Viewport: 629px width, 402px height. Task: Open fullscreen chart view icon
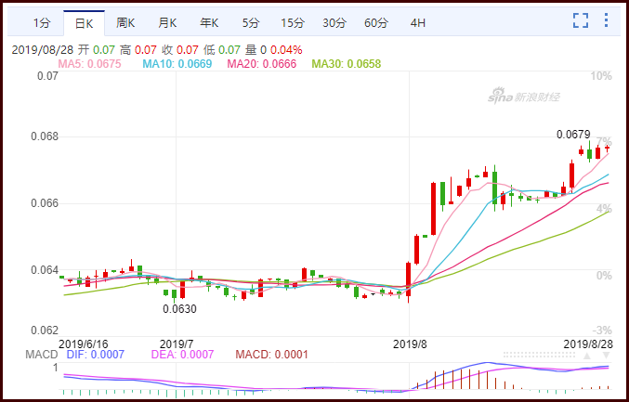(x=581, y=20)
